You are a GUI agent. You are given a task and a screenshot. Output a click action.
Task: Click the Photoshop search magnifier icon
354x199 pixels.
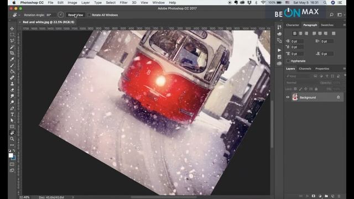tap(331, 15)
